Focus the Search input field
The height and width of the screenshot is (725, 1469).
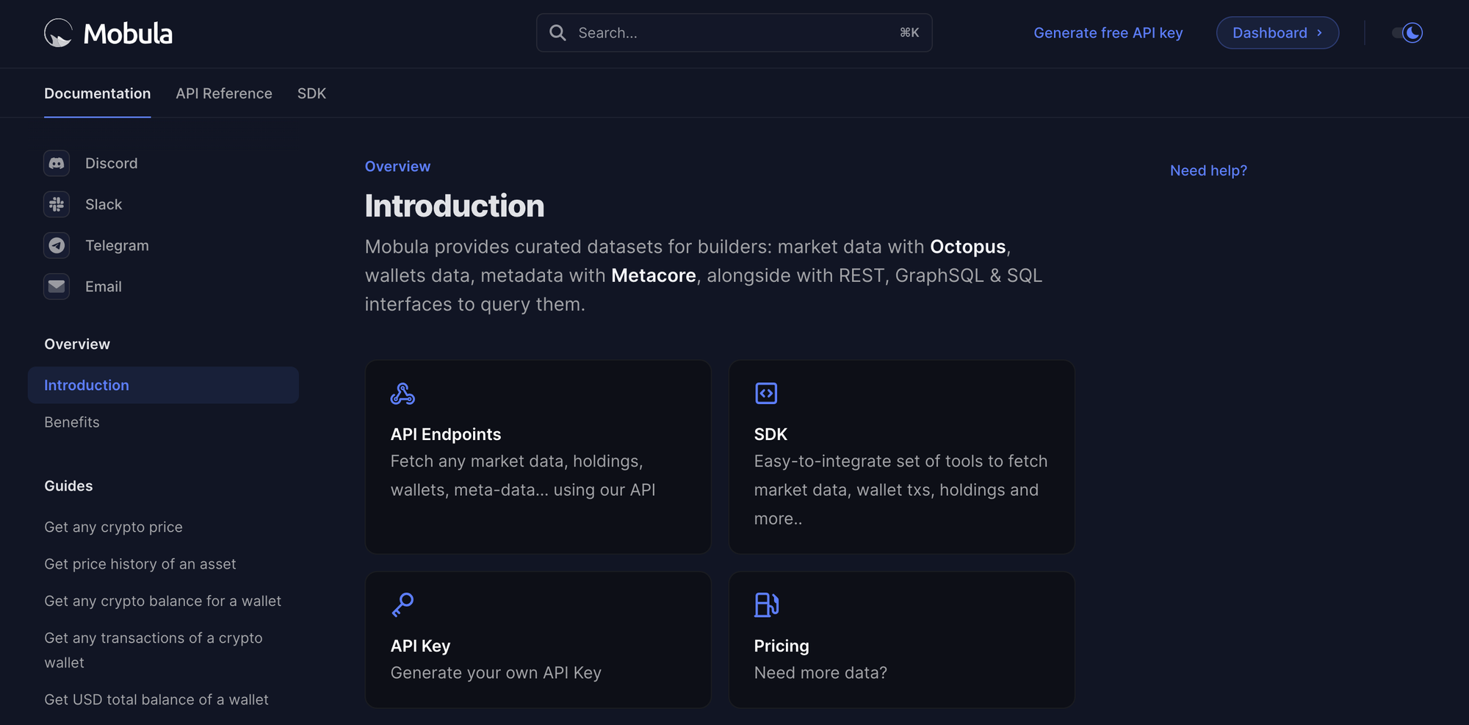click(x=734, y=33)
